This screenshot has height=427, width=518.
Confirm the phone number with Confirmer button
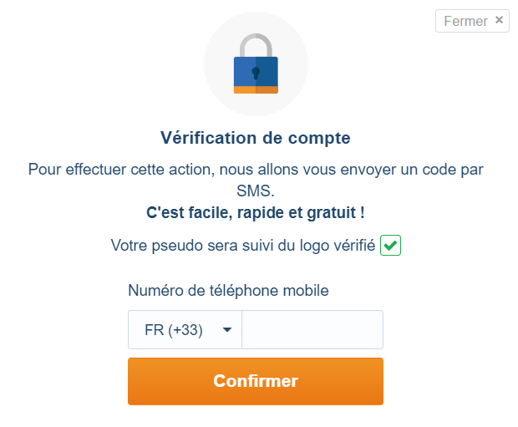point(256,381)
